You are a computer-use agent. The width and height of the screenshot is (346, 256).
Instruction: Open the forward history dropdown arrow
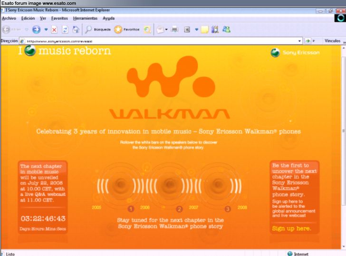click(46, 29)
